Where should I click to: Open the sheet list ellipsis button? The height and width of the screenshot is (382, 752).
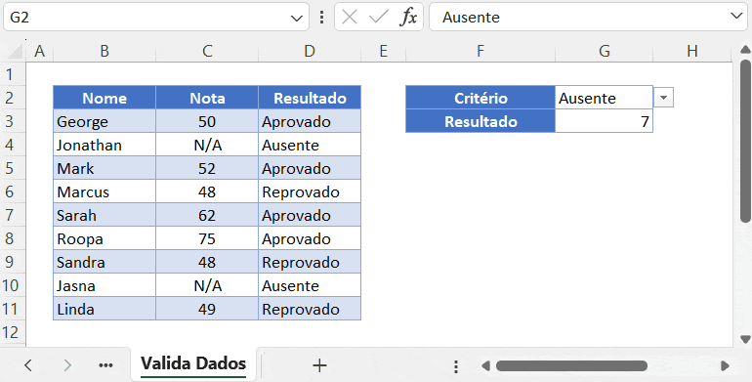105,365
